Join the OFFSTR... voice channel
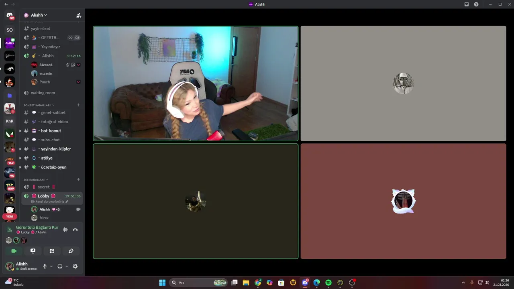The width and height of the screenshot is (514, 289). [x=52, y=38]
